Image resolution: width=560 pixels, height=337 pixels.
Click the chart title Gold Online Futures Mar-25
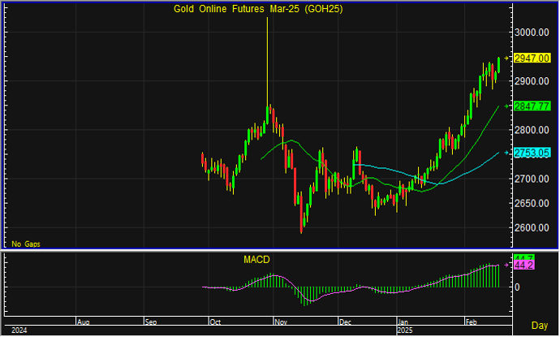[258, 9]
